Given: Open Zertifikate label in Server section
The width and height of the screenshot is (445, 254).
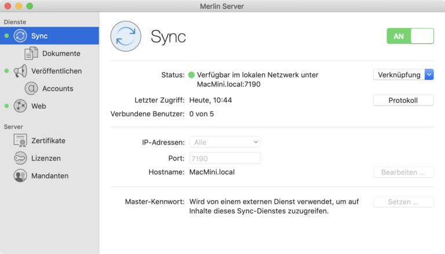Looking at the screenshot, I should [x=48, y=141].
